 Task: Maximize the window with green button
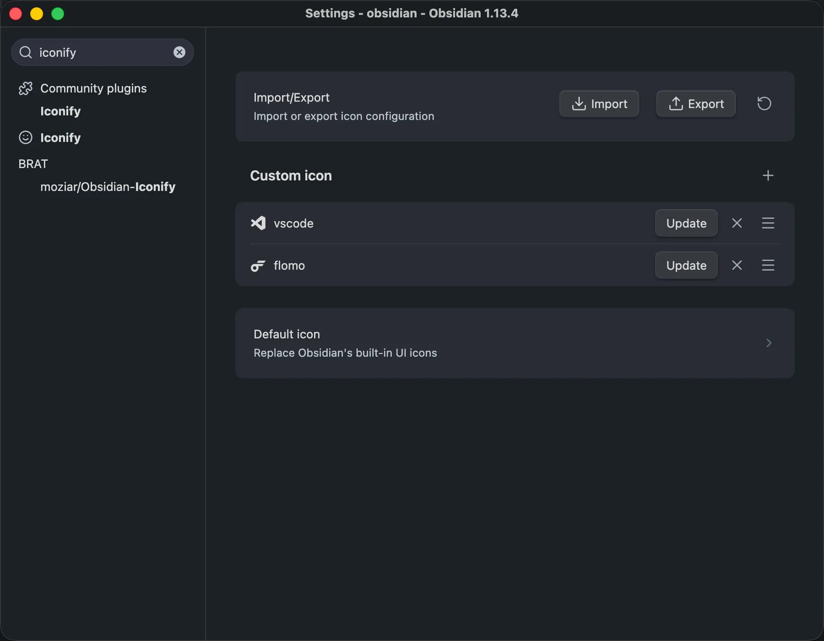click(x=58, y=14)
